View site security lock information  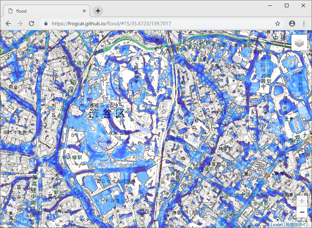point(46,23)
